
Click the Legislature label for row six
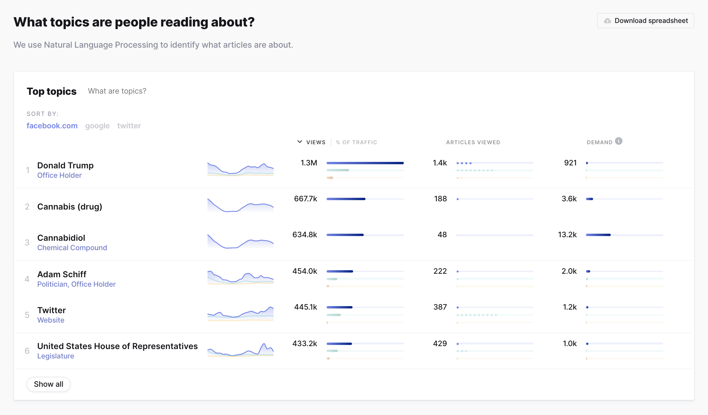55,356
